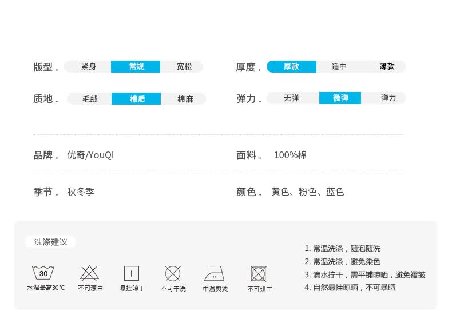Viewport: 452px width, 335px height.
Task: Choose 适中 thickness option
Action: coord(339,66)
